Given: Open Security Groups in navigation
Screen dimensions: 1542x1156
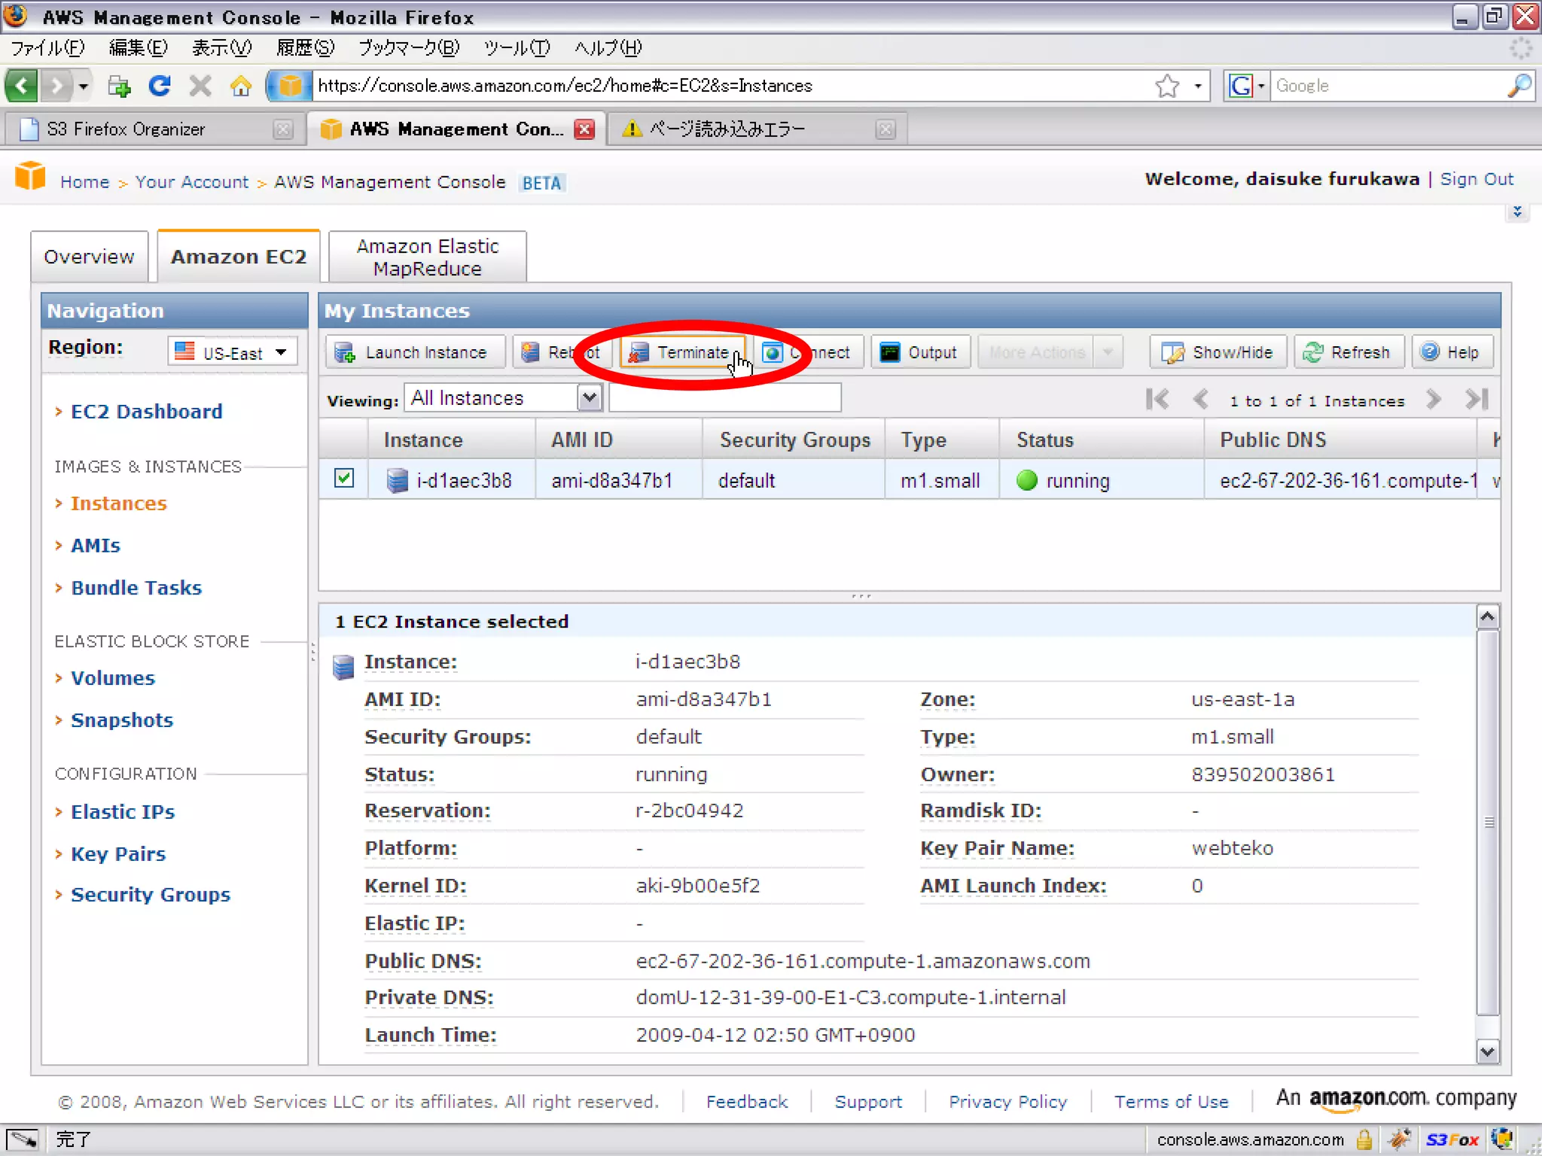Looking at the screenshot, I should pyautogui.click(x=151, y=895).
